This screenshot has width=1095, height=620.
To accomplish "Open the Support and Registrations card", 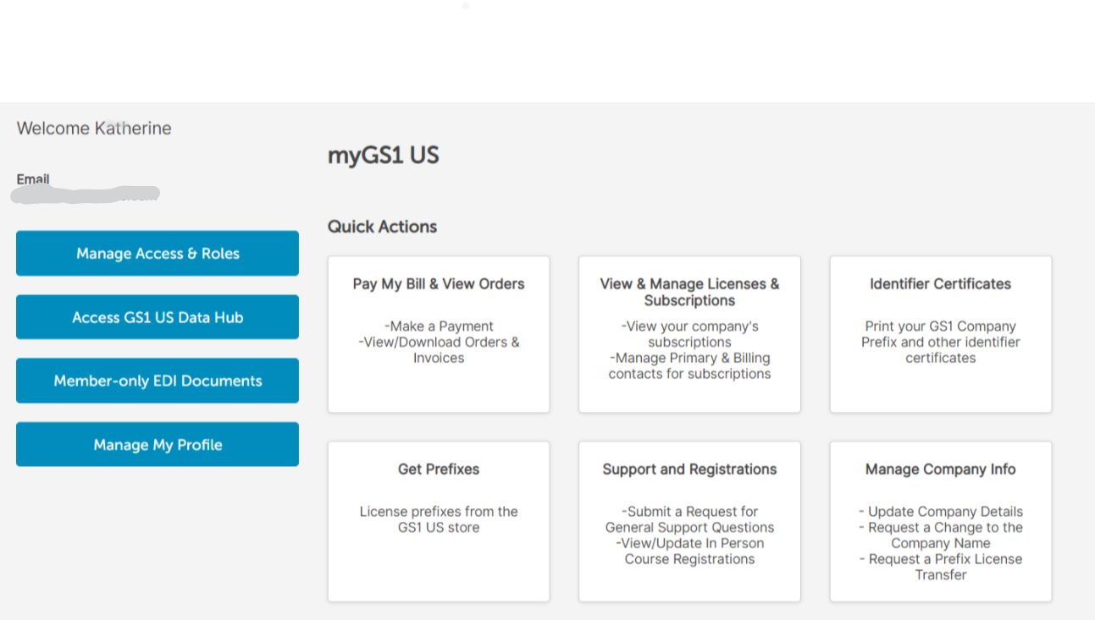I will (689, 521).
